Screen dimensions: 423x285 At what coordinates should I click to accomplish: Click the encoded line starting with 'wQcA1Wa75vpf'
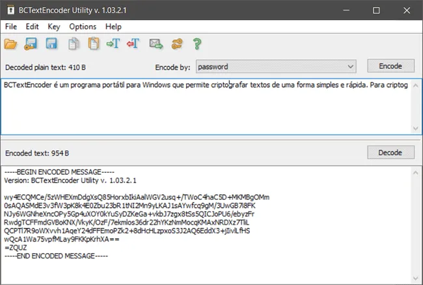click(62, 239)
